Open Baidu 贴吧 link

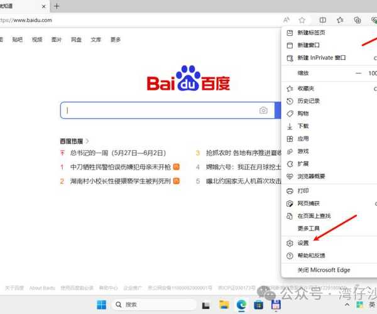(x=18, y=40)
